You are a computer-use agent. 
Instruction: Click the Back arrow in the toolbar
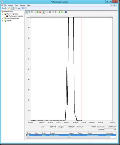[3, 8]
